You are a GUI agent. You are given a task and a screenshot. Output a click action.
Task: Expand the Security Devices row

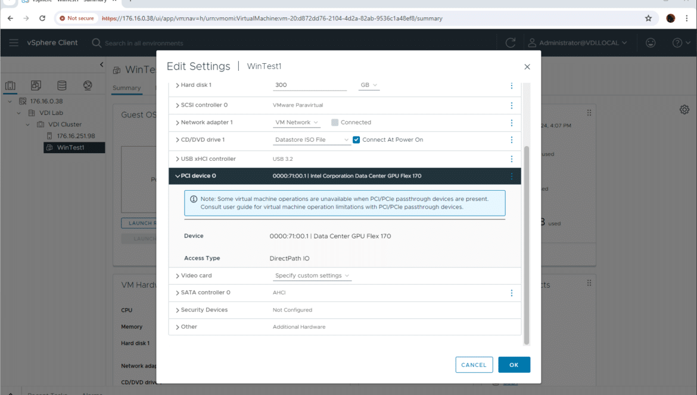(x=178, y=310)
